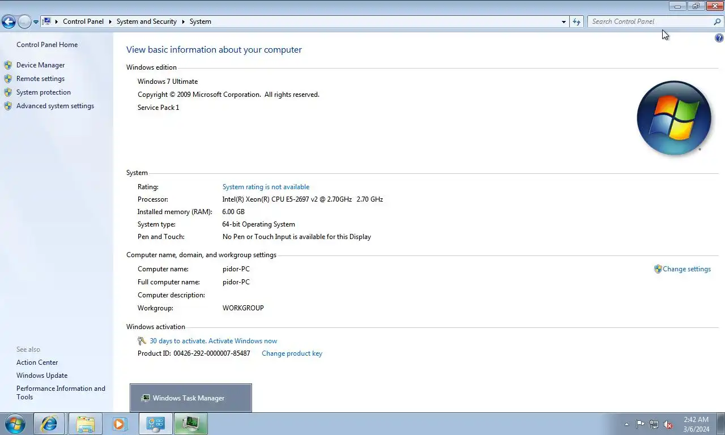
Task: Click the Forward navigation arrow
Action: (24, 22)
